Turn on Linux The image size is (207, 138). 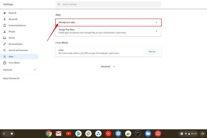click(x=152, y=52)
